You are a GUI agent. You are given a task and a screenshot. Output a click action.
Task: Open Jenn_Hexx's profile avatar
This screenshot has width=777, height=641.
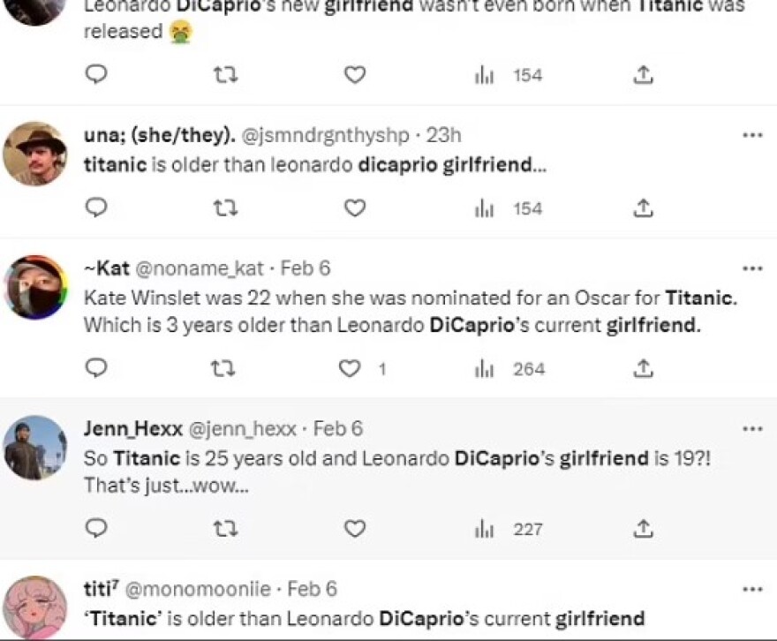35,447
